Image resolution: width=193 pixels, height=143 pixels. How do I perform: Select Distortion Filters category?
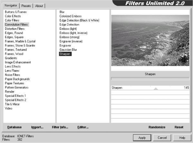(x=15, y=29)
